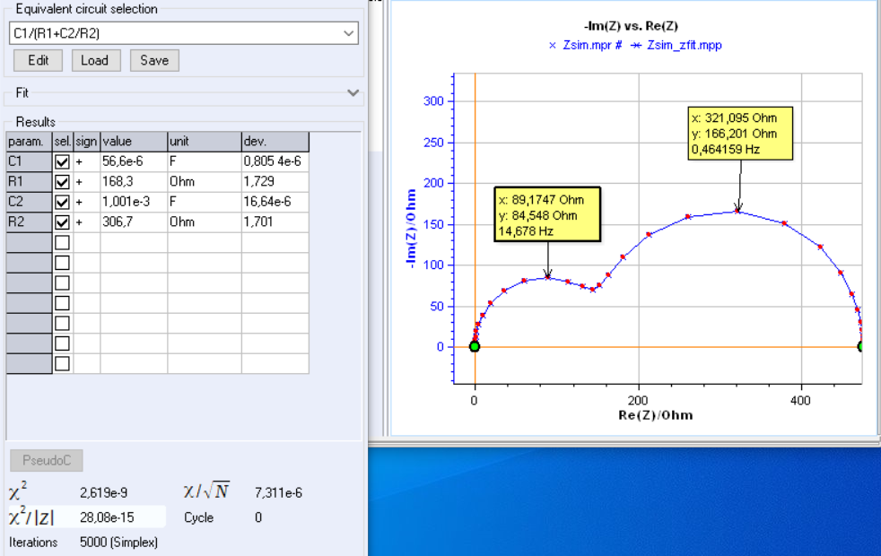Click the green marker at plot origin

(475, 346)
